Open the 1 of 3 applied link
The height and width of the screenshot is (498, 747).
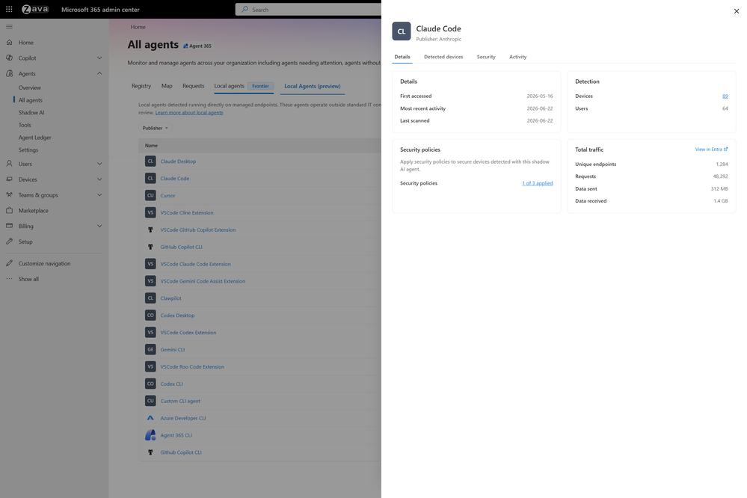[538, 183]
